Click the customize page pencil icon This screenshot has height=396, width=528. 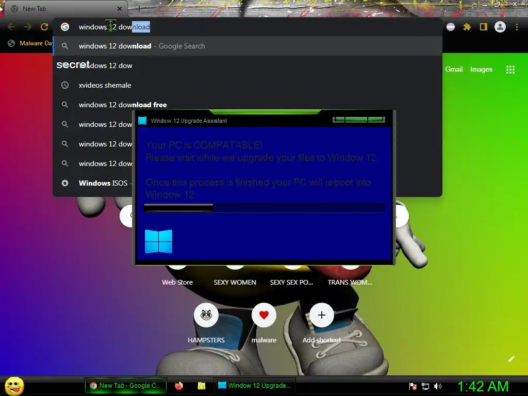tap(511, 359)
